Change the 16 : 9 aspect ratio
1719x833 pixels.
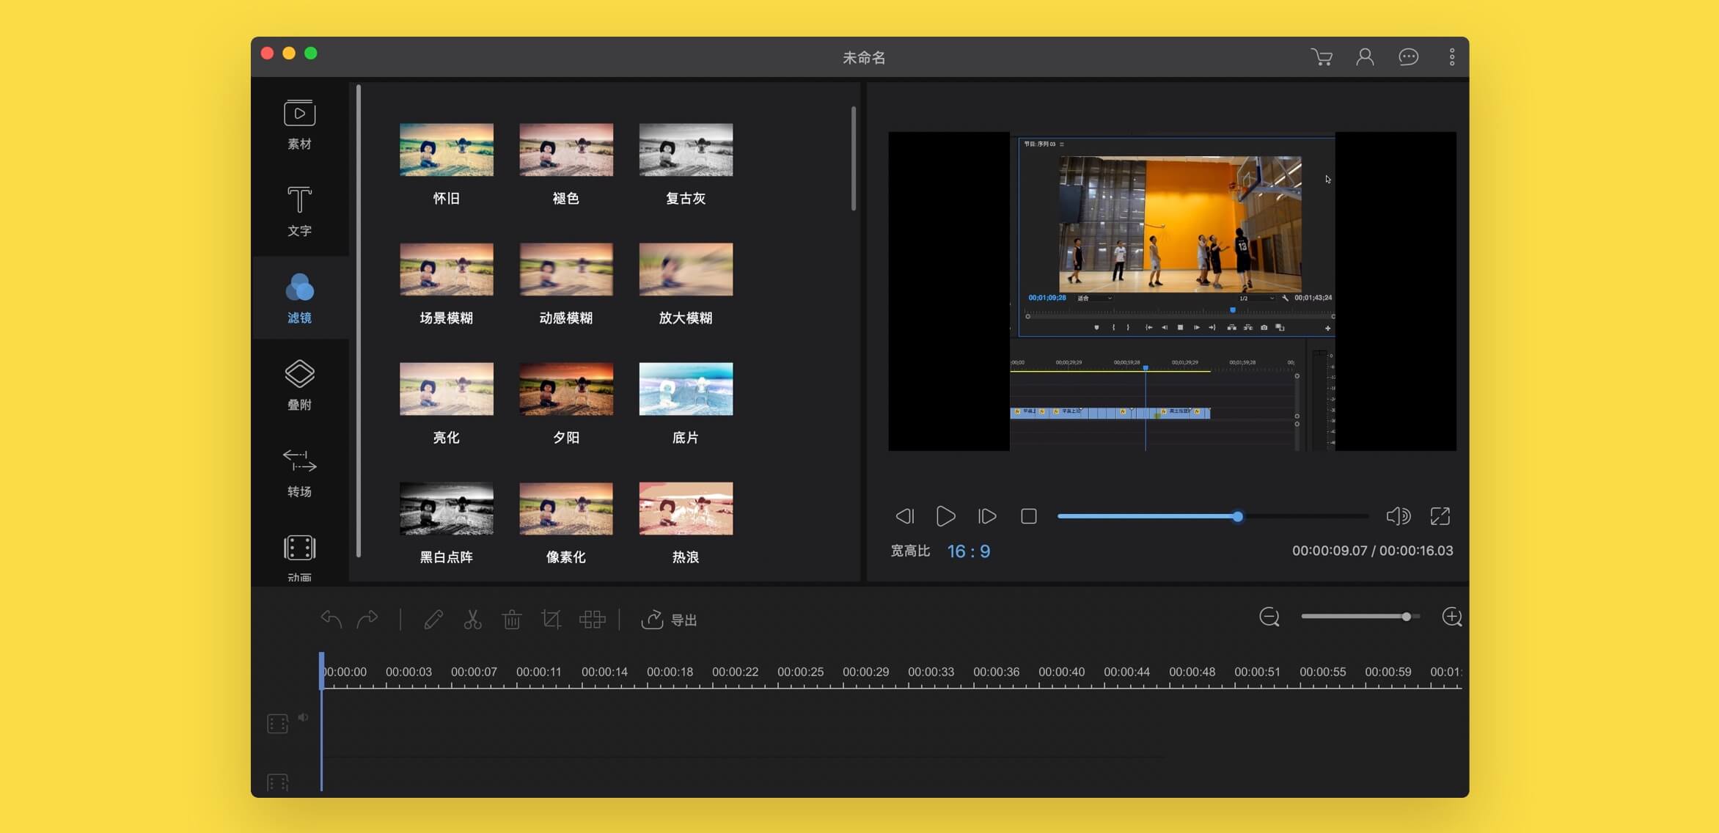968,551
